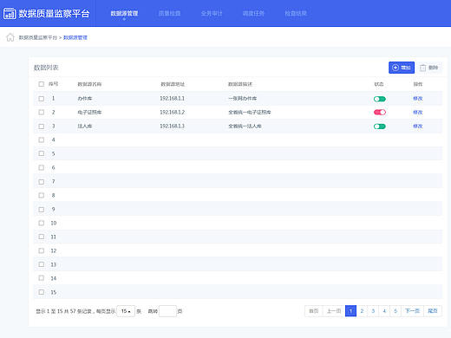Click the 尾页 last page button
The height and width of the screenshot is (338, 451).
tap(433, 311)
